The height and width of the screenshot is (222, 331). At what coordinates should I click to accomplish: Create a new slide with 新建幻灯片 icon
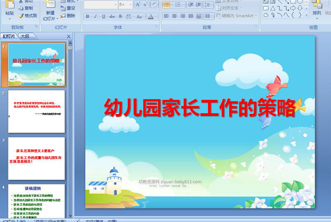(50, 10)
